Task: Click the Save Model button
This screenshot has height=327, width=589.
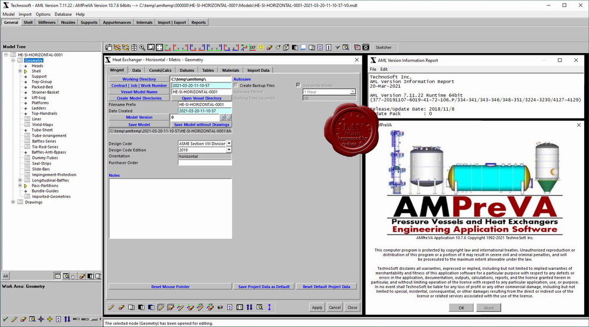Action: pos(139,124)
